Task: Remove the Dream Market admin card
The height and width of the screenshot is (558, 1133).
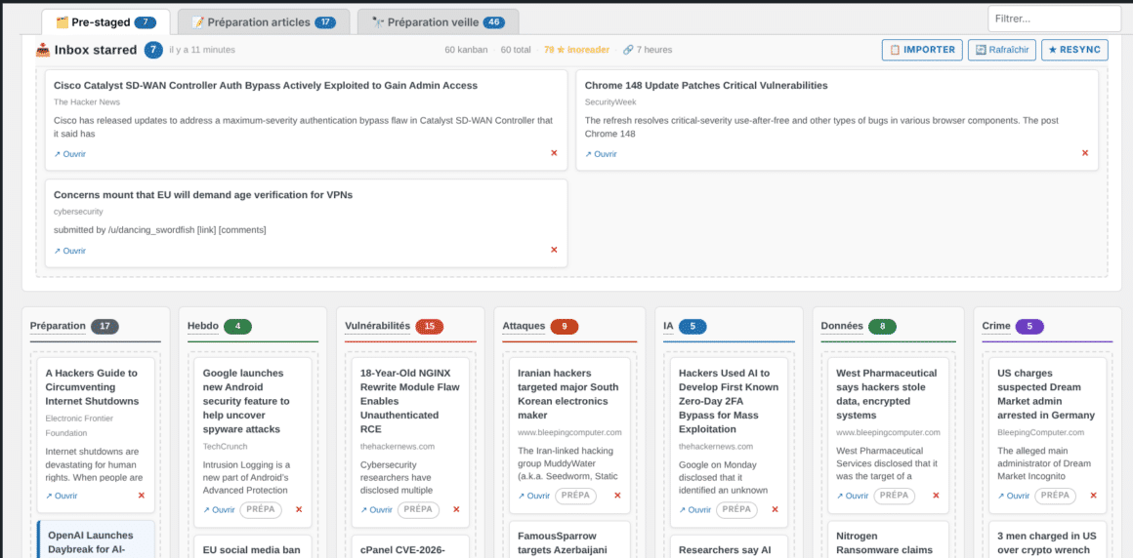Action: click(x=1093, y=496)
